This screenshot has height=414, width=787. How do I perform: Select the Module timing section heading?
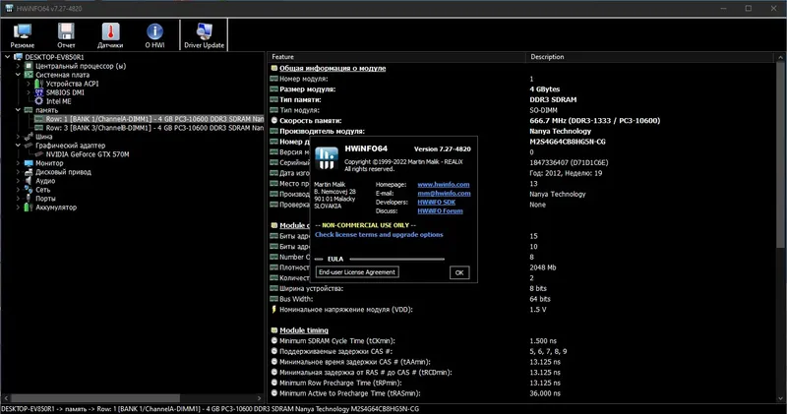(304, 330)
